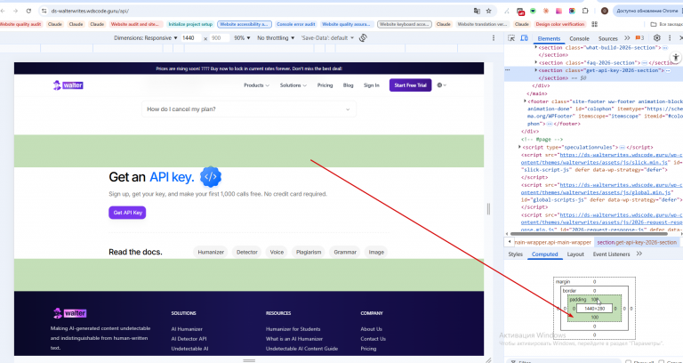Open the Event Listeners tab
Viewport: 683px width, 363px height.
[611, 254]
